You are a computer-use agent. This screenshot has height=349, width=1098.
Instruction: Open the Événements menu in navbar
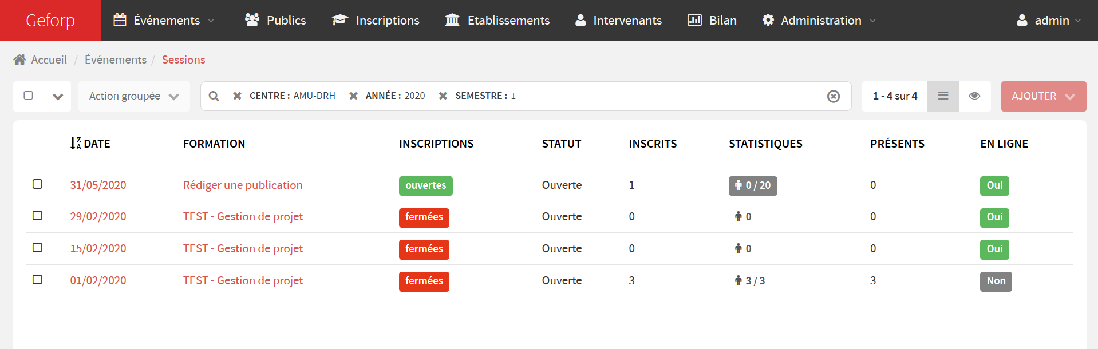[x=164, y=21]
